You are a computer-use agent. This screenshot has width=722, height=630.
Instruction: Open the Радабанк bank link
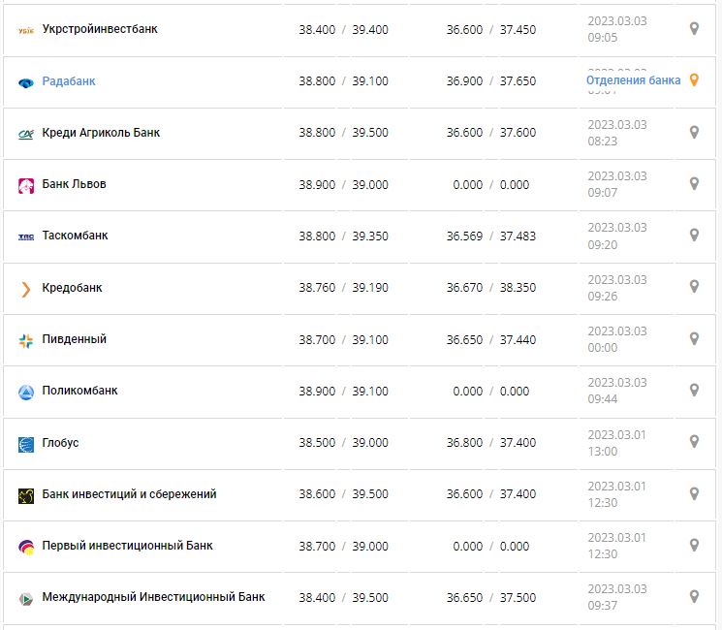pos(69,81)
